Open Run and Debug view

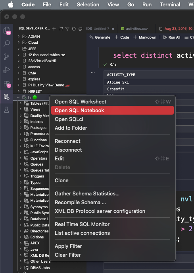7,70
